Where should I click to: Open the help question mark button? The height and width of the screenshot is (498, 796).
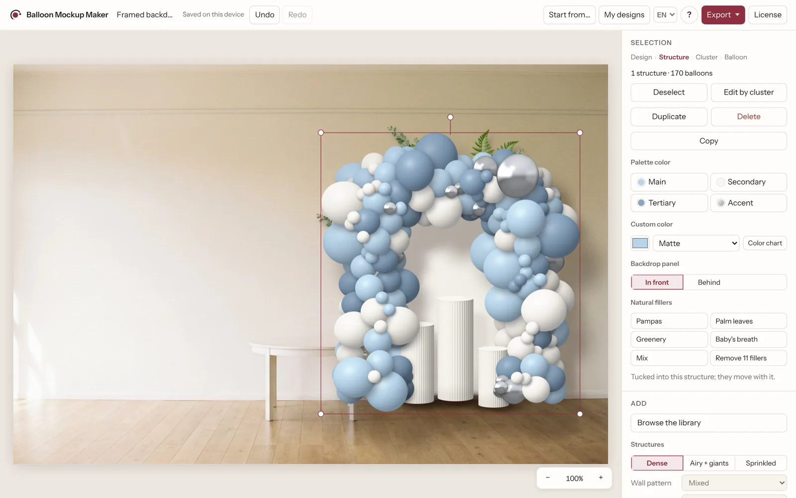[x=689, y=15]
